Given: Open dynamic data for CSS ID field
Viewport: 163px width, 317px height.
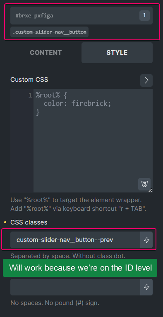Looking at the screenshot, I should 146,287.
